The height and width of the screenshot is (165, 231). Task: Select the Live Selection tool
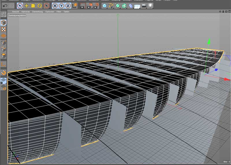point(20,5)
